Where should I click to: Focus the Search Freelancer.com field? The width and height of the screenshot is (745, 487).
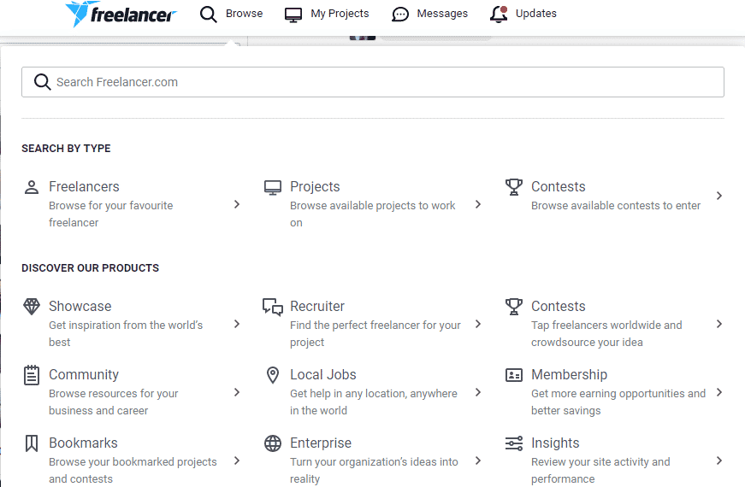(373, 82)
